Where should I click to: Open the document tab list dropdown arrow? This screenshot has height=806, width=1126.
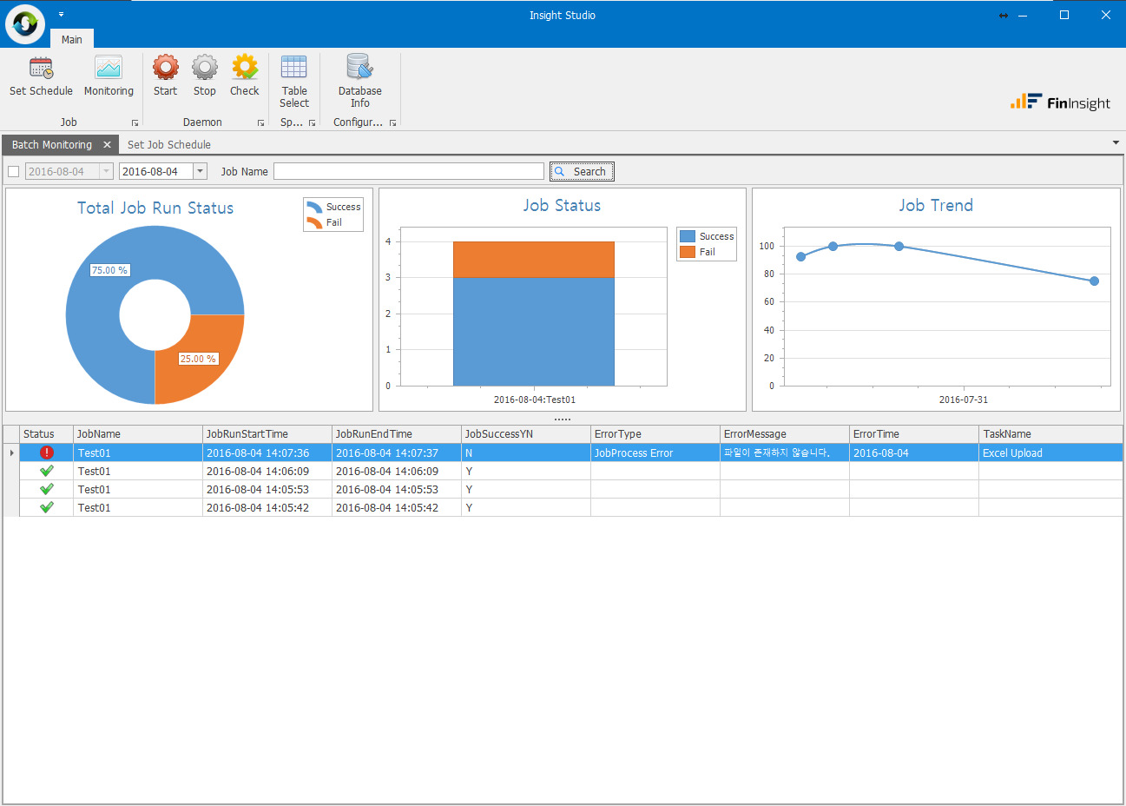(x=1116, y=142)
